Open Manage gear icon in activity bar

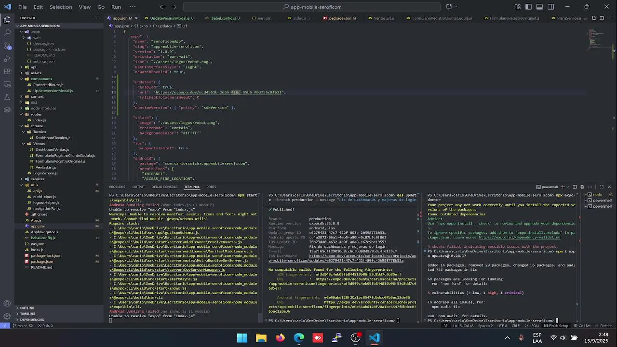tap(7, 316)
